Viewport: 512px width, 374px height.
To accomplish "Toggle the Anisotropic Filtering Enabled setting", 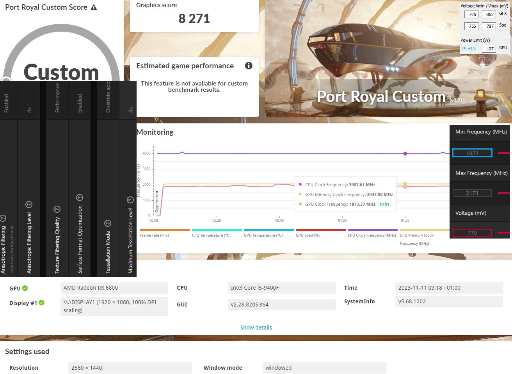I will click(x=6, y=103).
